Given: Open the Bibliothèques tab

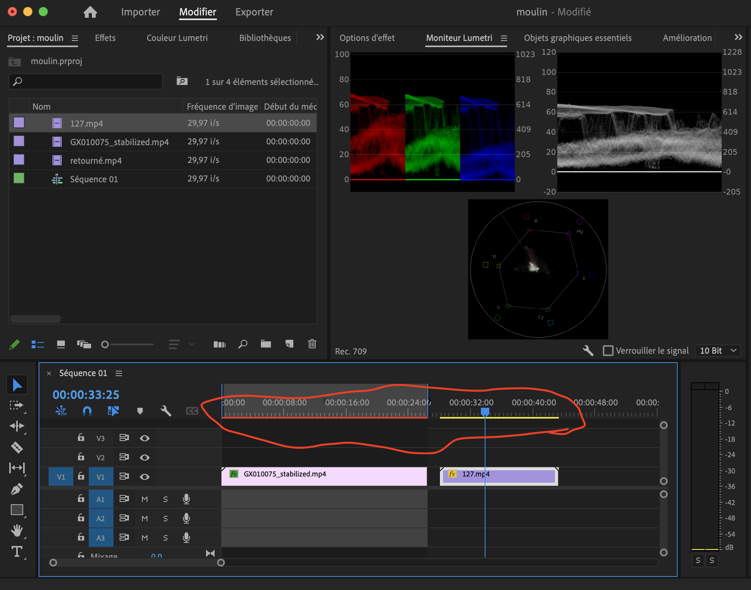Looking at the screenshot, I should coord(265,38).
